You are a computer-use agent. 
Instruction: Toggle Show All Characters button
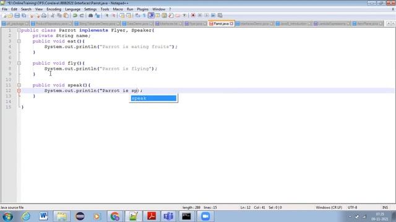coord(144,15)
